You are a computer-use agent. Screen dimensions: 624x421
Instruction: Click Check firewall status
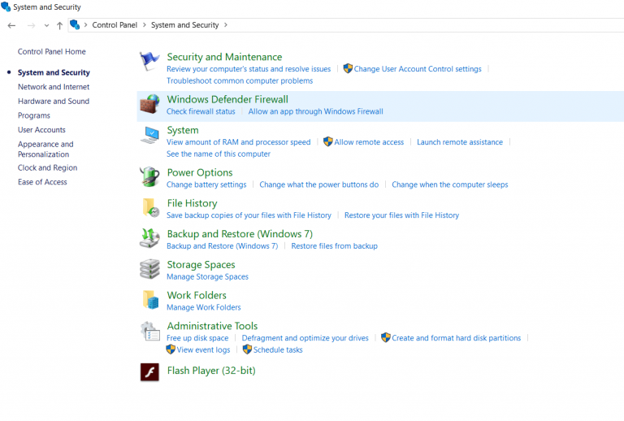click(201, 111)
